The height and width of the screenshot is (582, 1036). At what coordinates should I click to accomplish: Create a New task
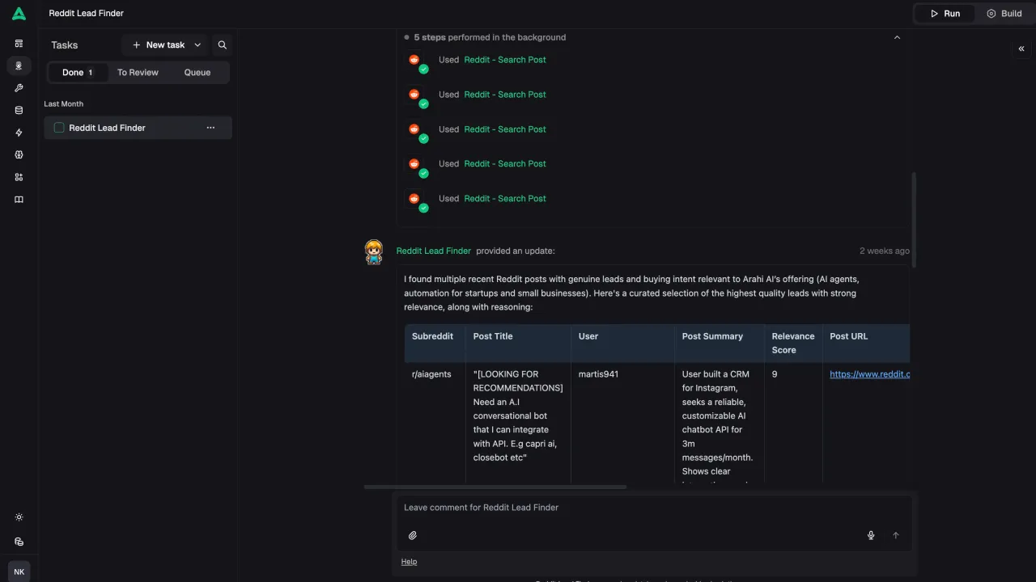point(158,45)
